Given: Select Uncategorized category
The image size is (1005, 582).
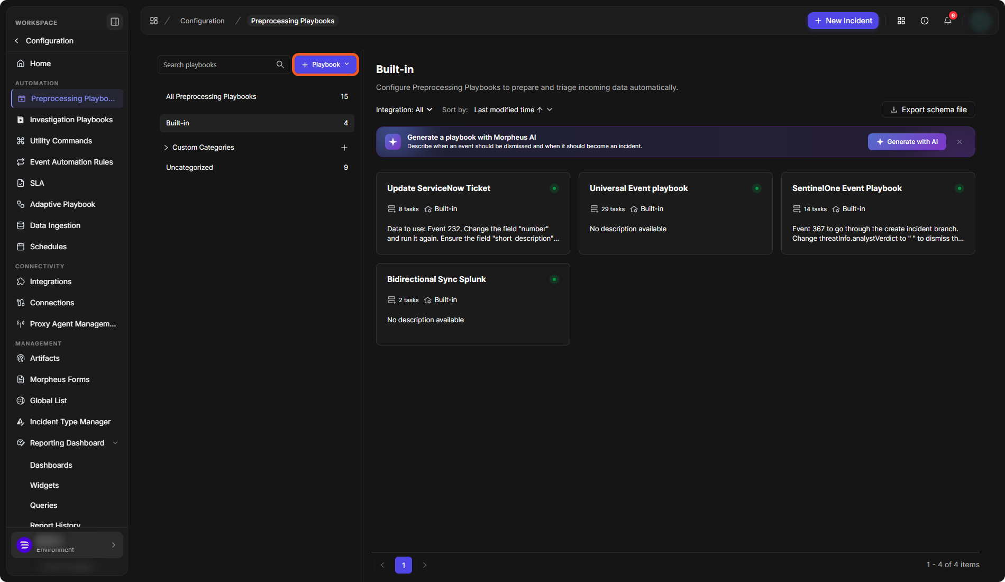Looking at the screenshot, I should coord(257,167).
